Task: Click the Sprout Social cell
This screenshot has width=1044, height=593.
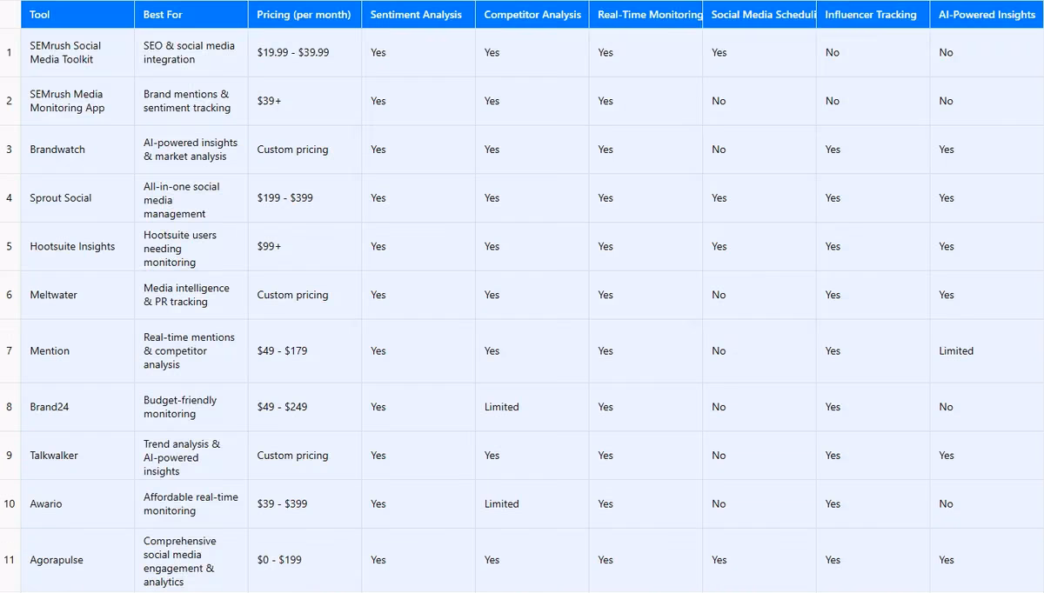Action: point(77,198)
